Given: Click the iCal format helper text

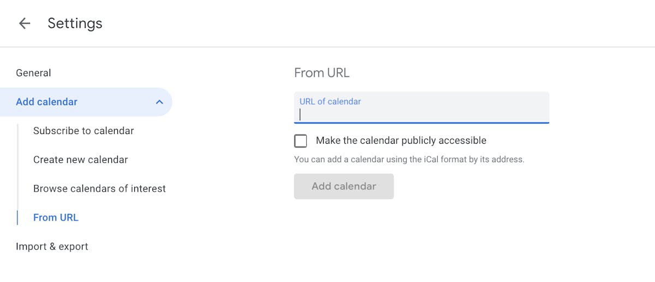Looking at the screenshot, I should pyautogui.click(x=409, y=160).
